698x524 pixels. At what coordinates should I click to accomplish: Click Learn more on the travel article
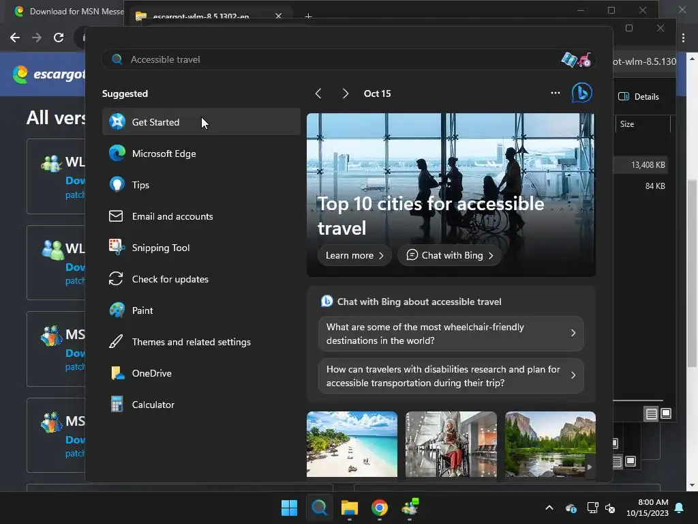[x=354, y=255]
